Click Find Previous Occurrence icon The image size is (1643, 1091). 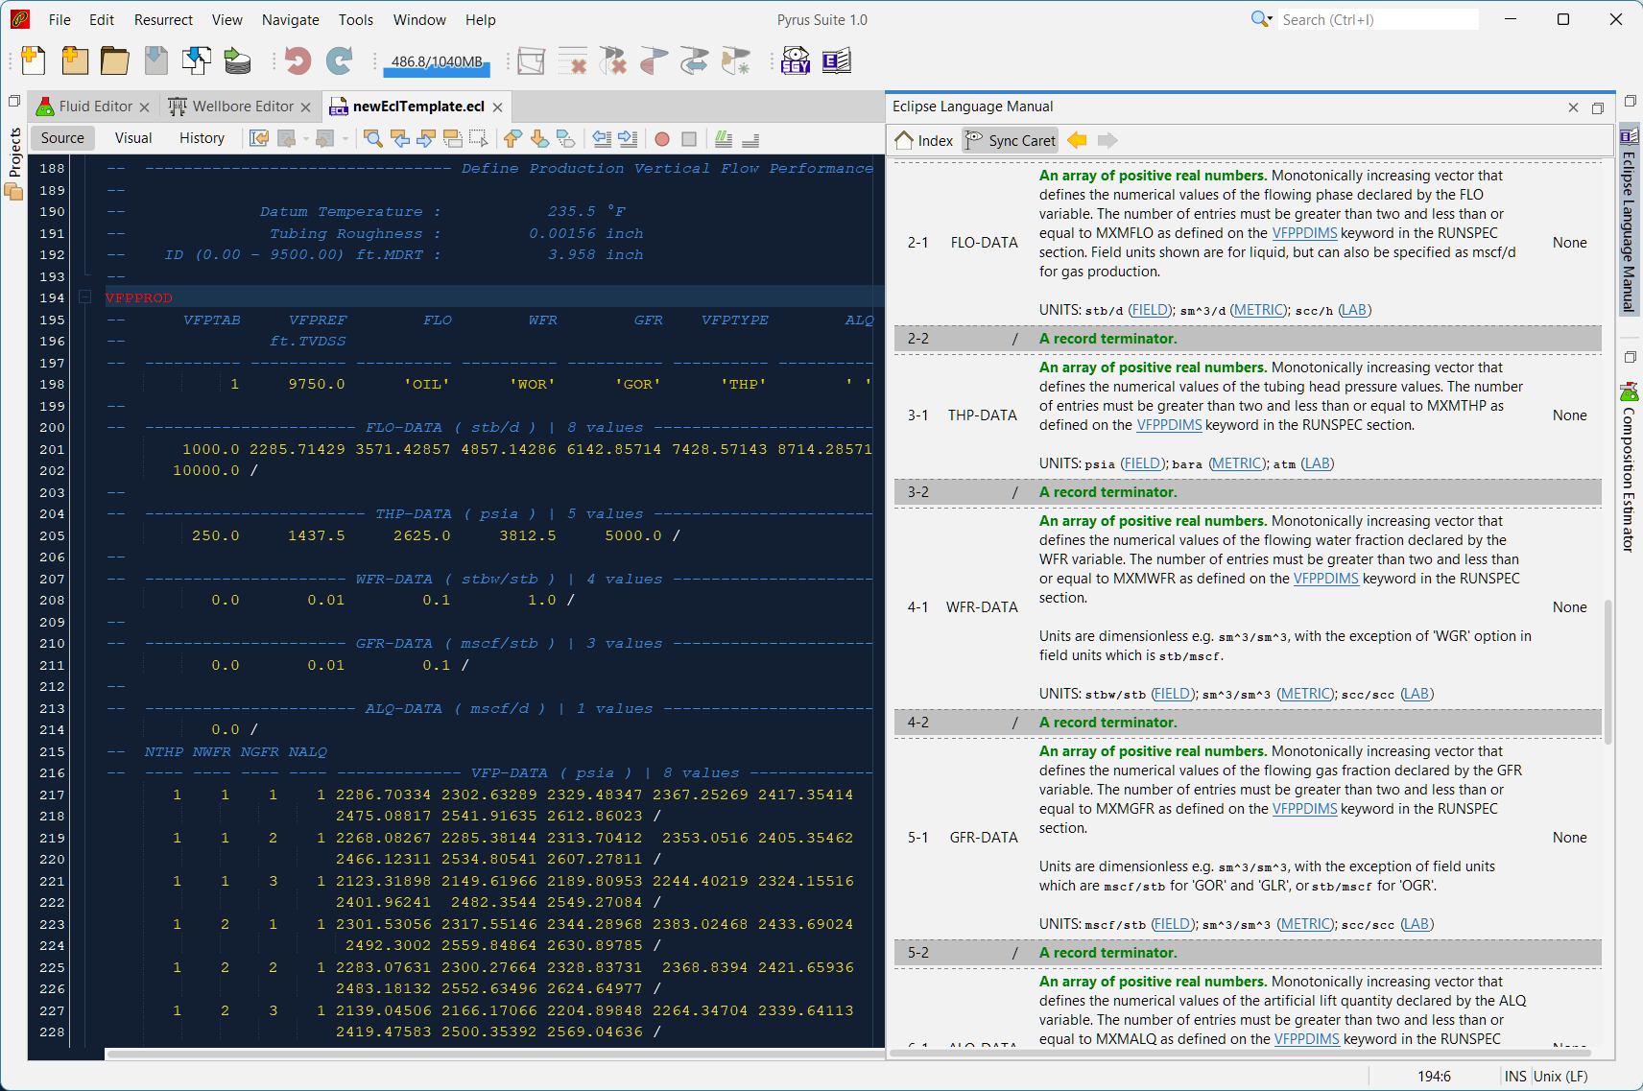pyautogui.click(x=400, y=139)
